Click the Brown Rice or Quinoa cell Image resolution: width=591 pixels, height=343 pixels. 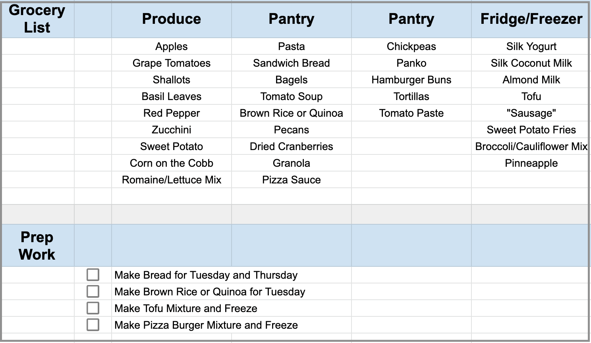coord(291,113)
